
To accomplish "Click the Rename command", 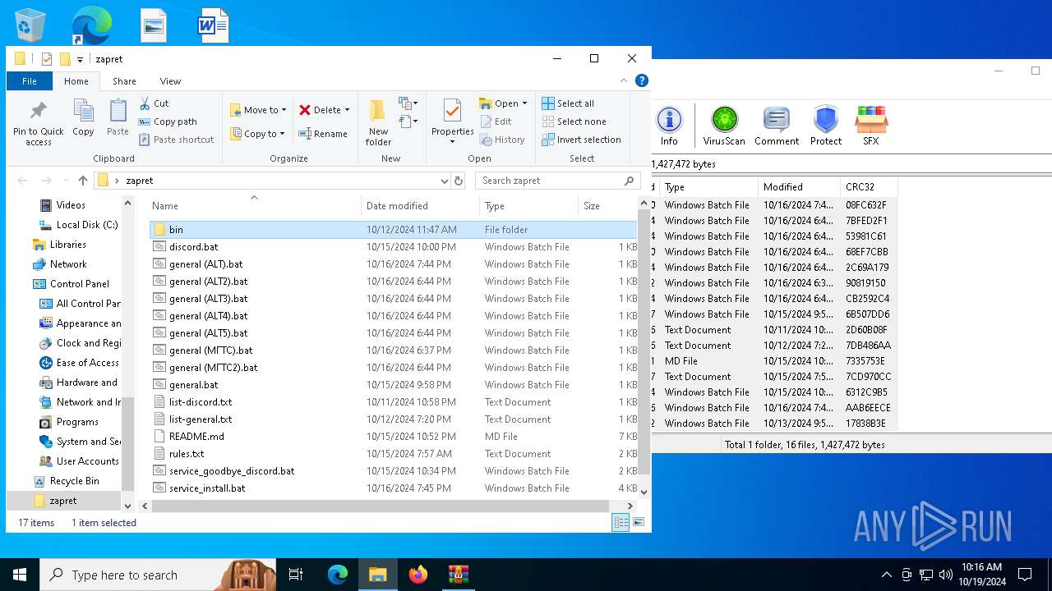I will coord(323,134).
